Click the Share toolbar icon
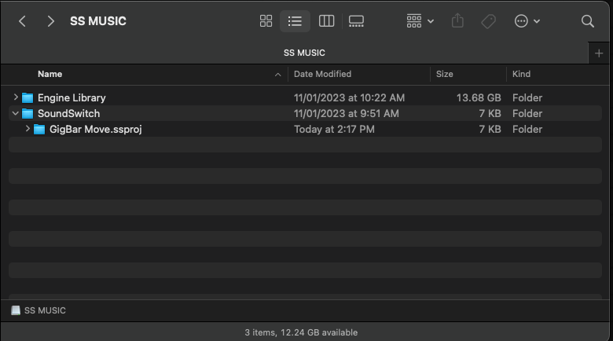The image size is (613, 341). coord(457,20)
